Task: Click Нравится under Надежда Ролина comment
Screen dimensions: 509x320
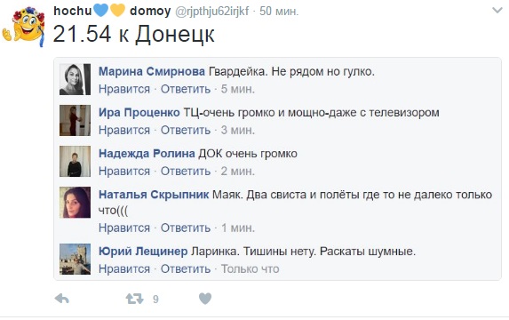Action: (x=124, y=171)
